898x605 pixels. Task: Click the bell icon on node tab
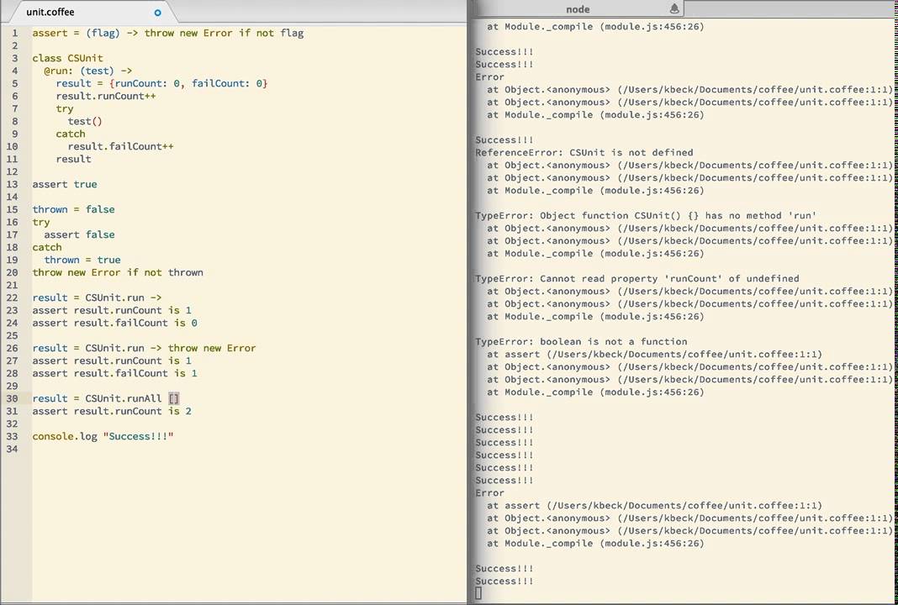674,8
